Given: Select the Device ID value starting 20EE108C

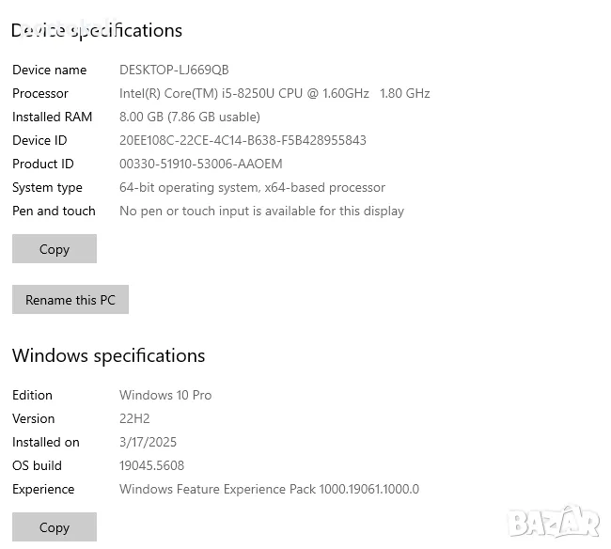Looking at the screenshot, I should [x=243, y=140].
